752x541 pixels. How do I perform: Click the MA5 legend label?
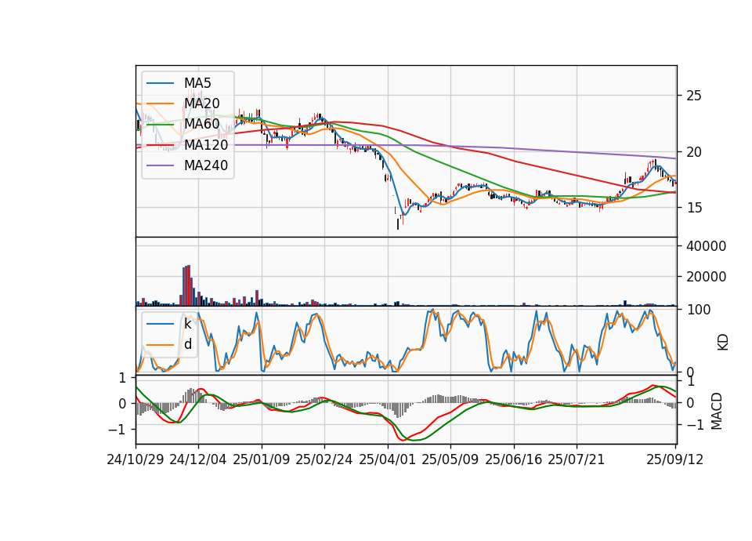[x=197, y=83]
